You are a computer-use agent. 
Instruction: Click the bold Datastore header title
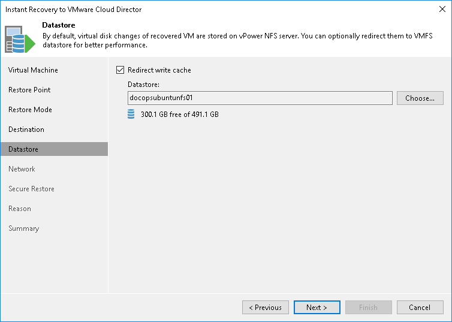(x=59, y=25)
